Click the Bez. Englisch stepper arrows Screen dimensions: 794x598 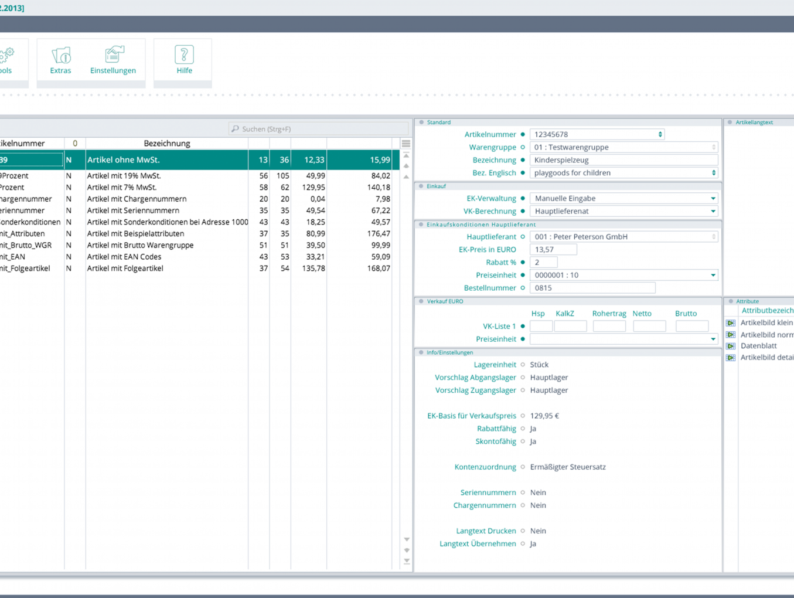coord(713,173)
